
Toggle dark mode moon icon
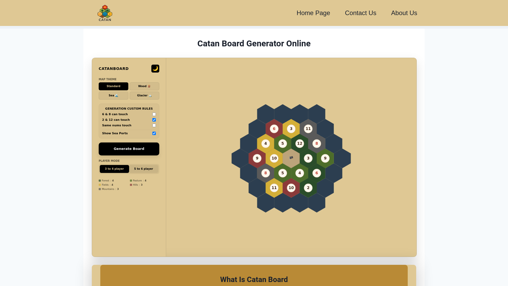(x=155, y=69)
